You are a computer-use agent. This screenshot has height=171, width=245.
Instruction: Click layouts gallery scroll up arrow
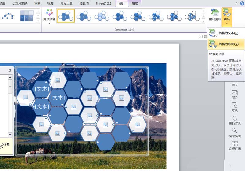click(x=38, y=11)
